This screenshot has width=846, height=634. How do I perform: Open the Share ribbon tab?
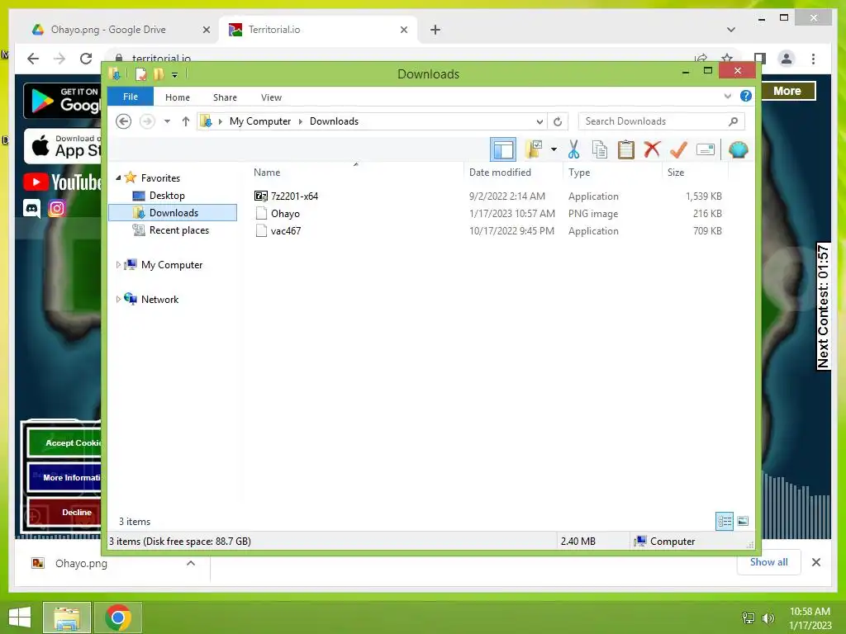225,97
